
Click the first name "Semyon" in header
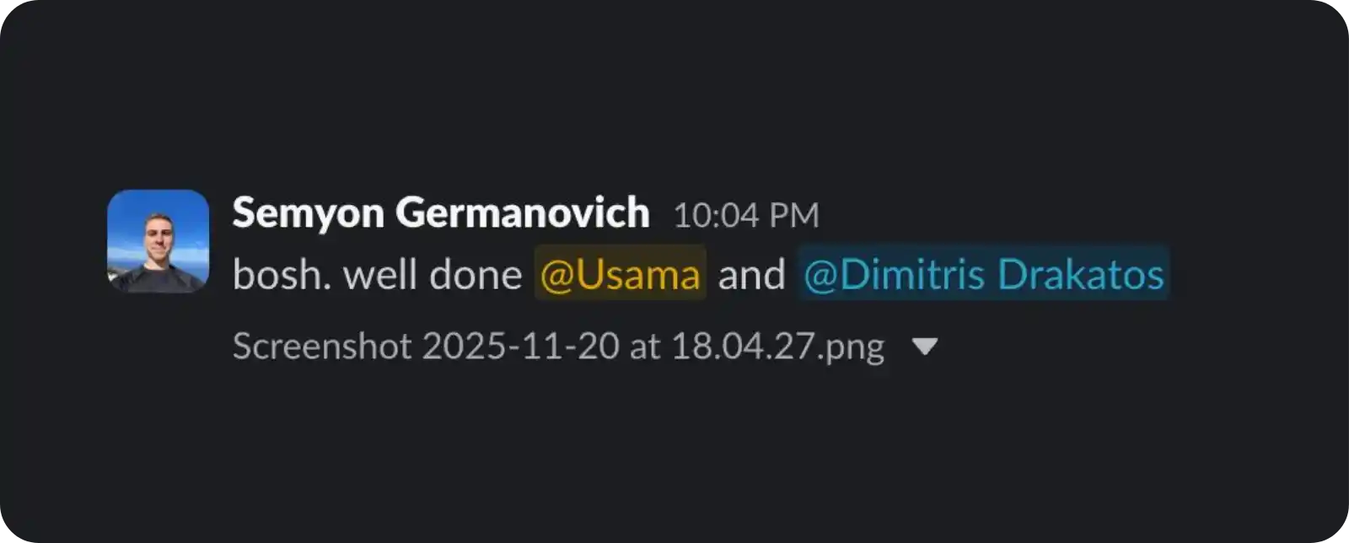pos(309,212)
